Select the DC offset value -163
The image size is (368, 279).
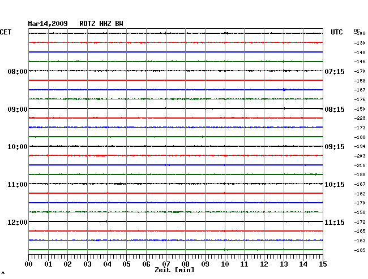click(360, 241)
